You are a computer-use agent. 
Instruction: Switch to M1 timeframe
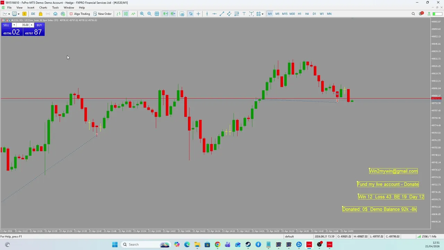point(270,14)
